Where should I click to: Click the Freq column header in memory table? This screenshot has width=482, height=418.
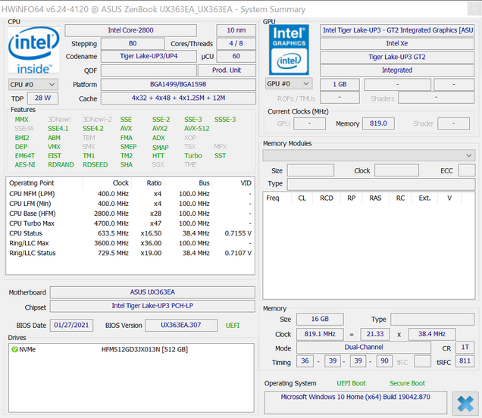click(273, 198)
